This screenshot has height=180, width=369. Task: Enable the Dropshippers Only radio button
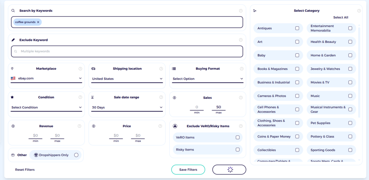tap(76, 155)
